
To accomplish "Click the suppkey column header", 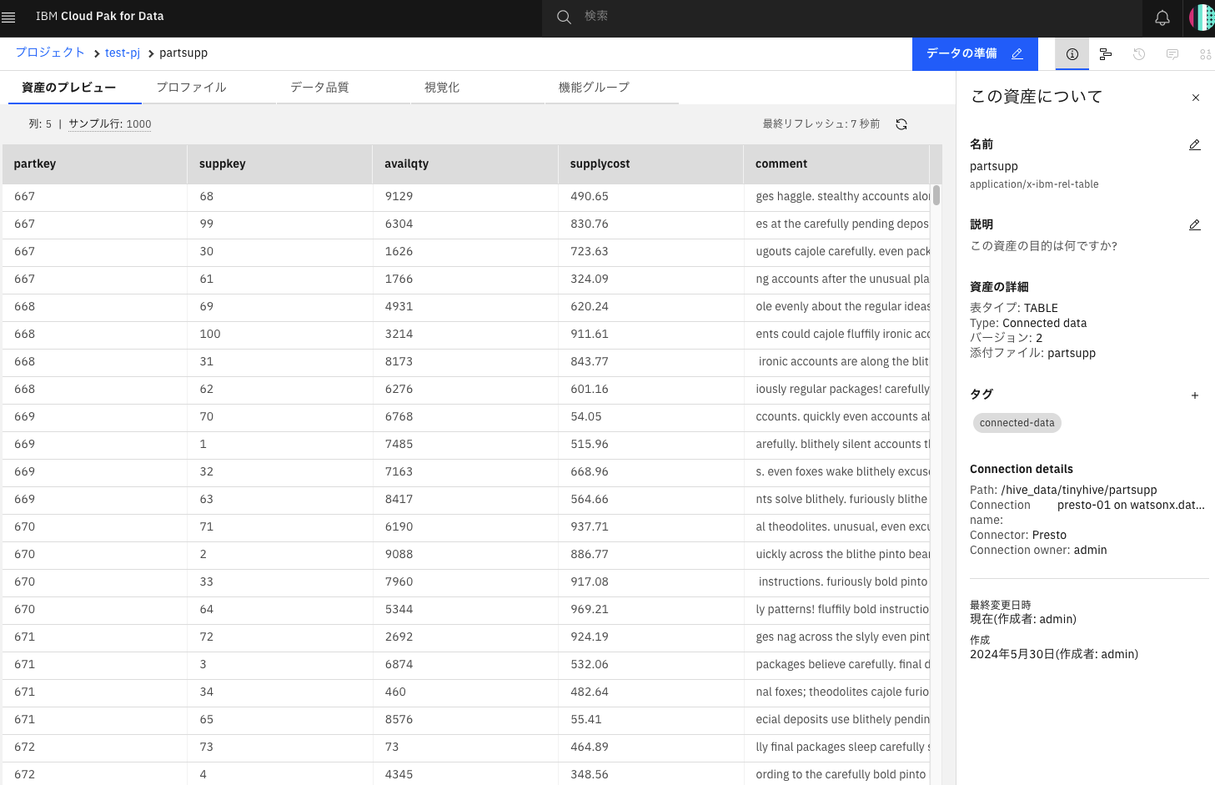I will 280,164.
